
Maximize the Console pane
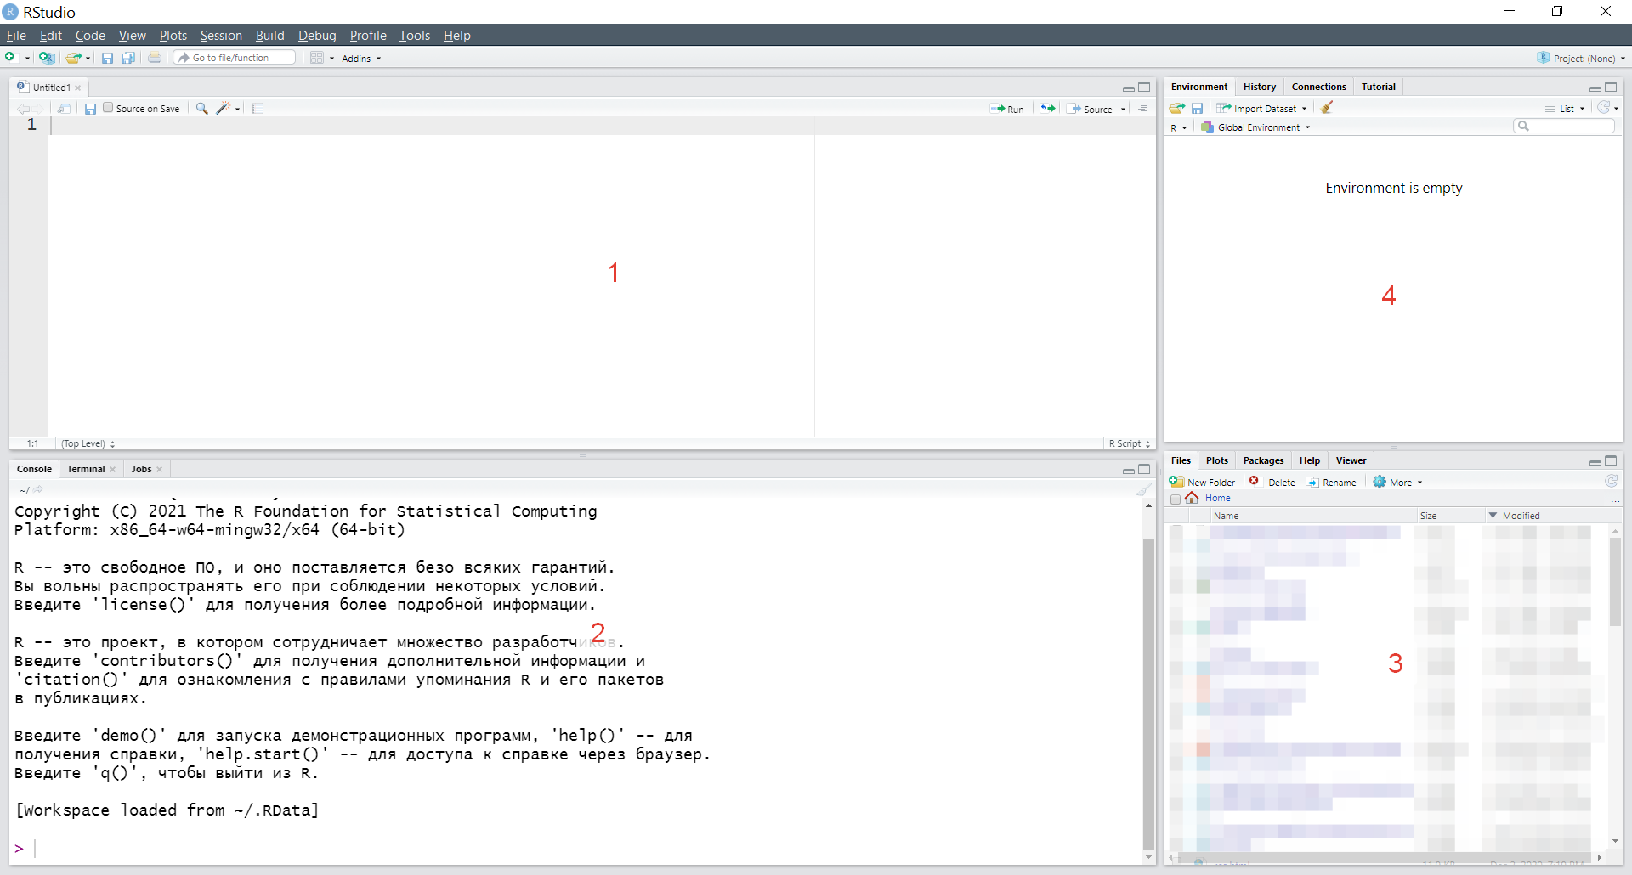point(1144,469)
